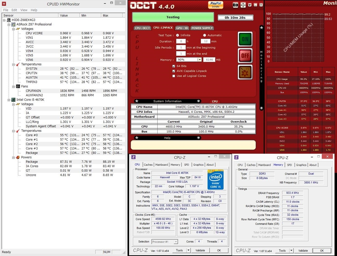Click the Duration 12 min input field
337x256 pixels.
[205, 41]
